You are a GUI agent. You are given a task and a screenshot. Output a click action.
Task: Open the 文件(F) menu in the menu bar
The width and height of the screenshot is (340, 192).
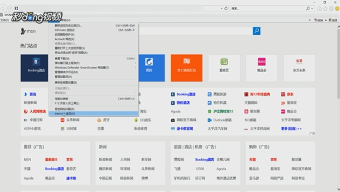tap(4, 20)
